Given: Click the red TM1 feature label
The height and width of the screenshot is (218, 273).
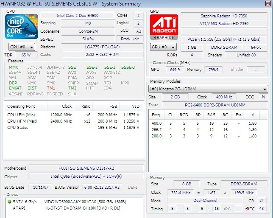Looking at the screenshot, I should 51,88.
